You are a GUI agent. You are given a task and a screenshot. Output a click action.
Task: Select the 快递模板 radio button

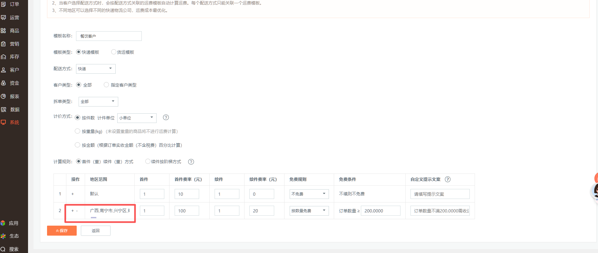coord(79,52)
